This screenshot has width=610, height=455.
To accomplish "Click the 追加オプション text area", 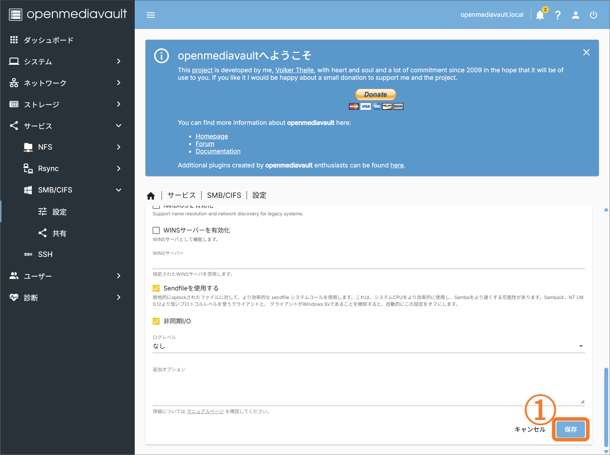I will [x=368, y=389].
